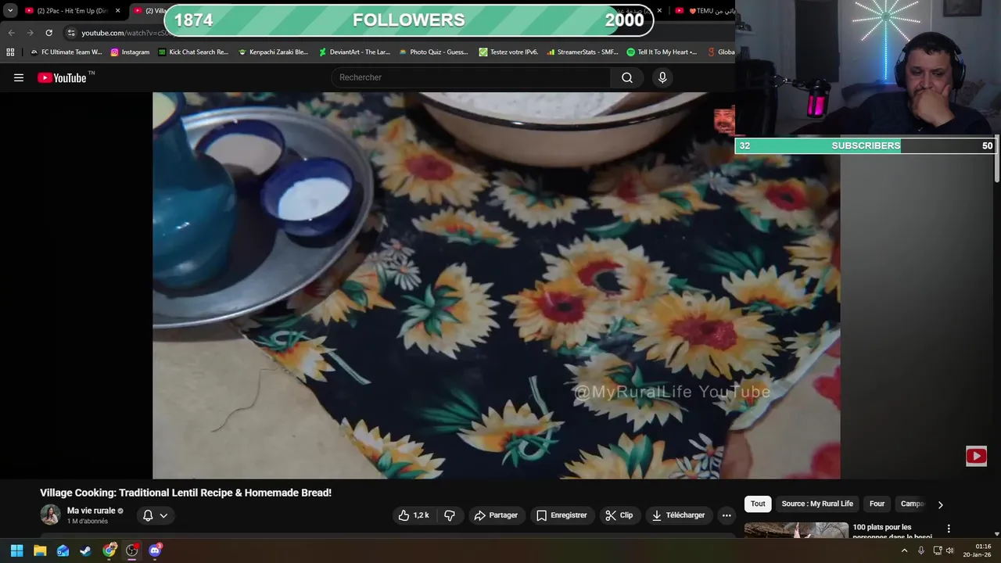This screenshot has width=1001, height=563.
Task: Open Ma vie rurale channel name link
Action: pyautogui.click(x=91, y=511)
